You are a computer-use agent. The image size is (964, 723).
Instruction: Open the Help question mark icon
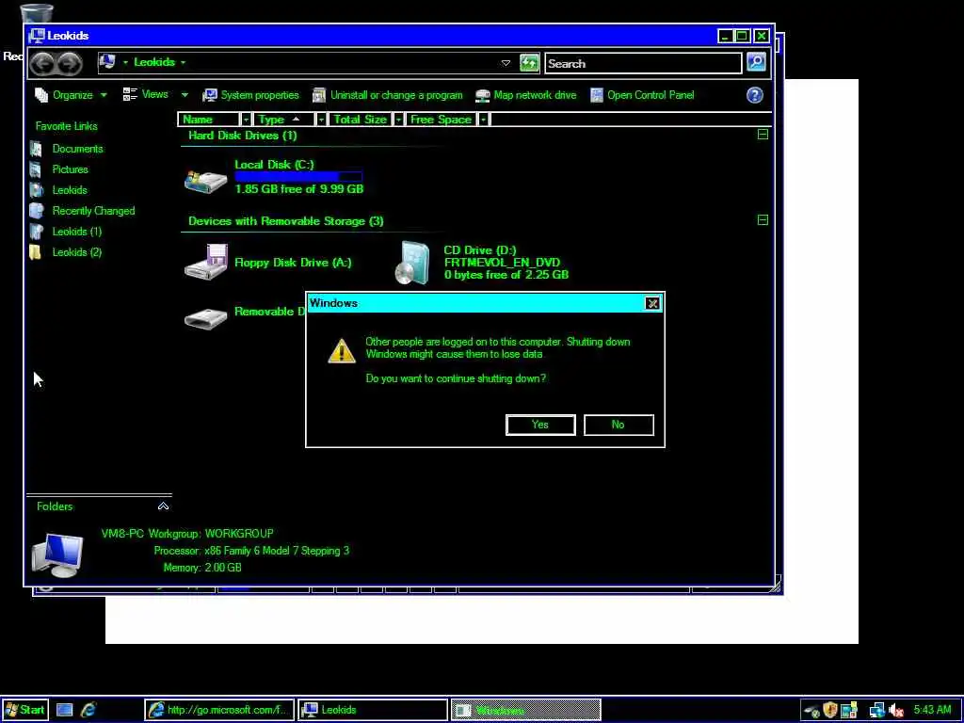coord(754,95)
